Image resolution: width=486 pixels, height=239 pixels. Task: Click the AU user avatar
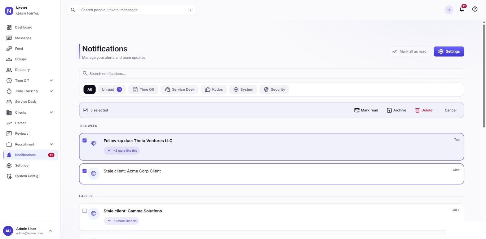point(8,231)
